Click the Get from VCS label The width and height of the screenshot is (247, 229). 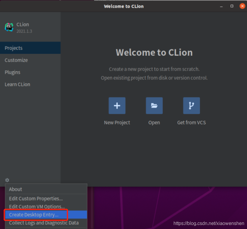pyautogui.click(x=192, y=123)
